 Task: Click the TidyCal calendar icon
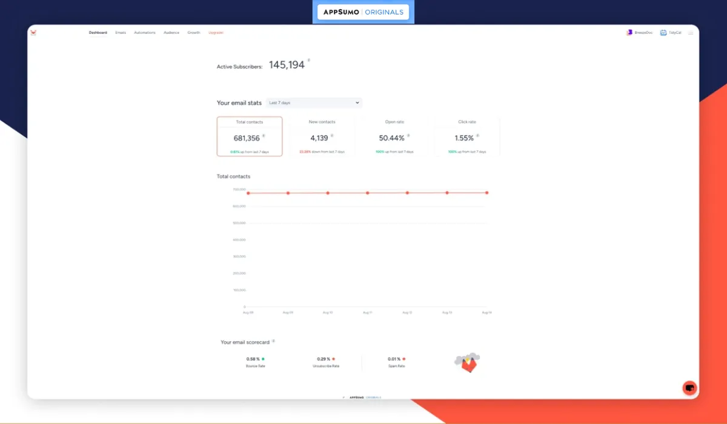click(x=663, y=33)
